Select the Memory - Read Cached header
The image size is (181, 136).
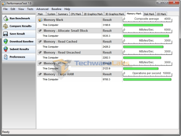[x=60, y=41]
